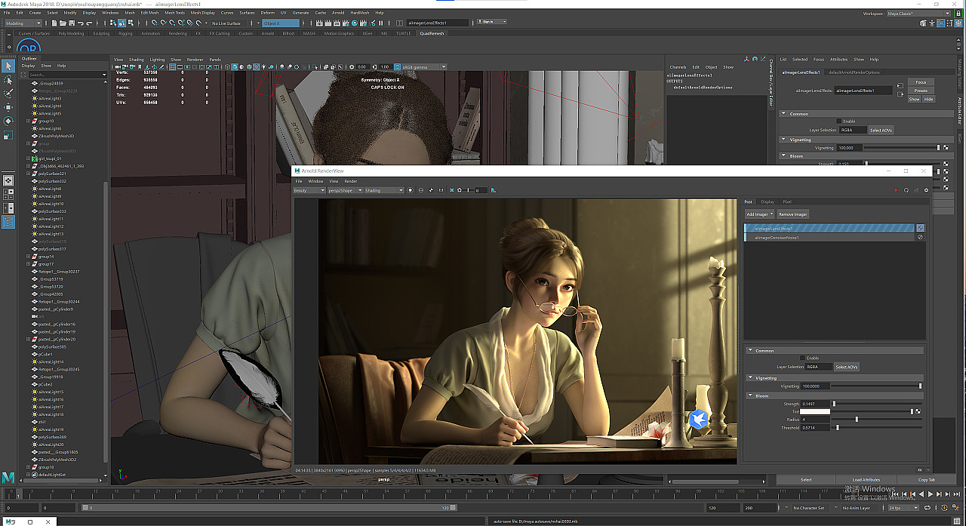
Task: Switch to the Display tab in RenderView
Action: coord(767,201)
